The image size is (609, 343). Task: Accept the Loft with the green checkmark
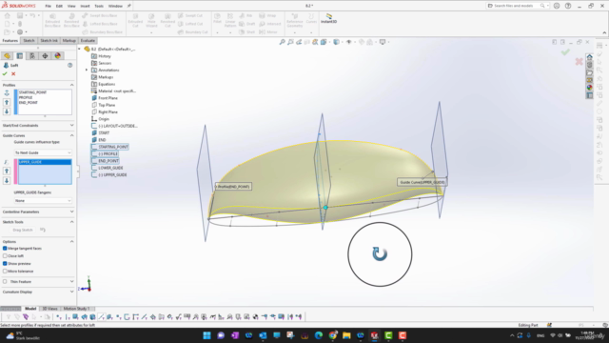click(x=5, y=74)
